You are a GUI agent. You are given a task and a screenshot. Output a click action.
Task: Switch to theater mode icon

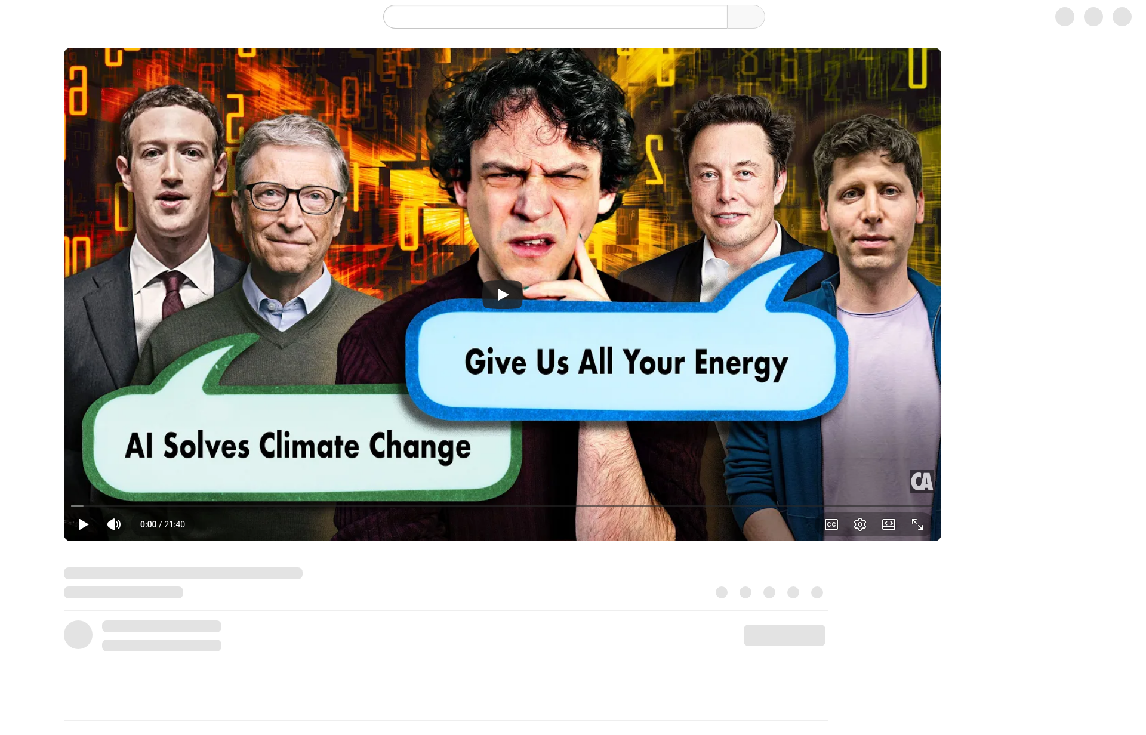(x=889, y=524)
